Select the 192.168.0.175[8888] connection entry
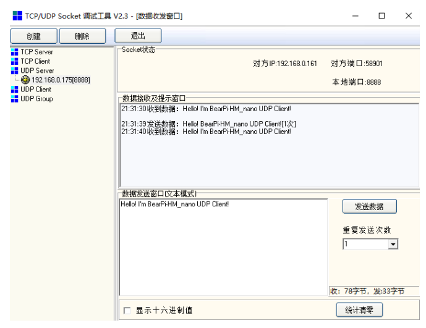Viewport: 426px width, 328px height. point(61,80)
